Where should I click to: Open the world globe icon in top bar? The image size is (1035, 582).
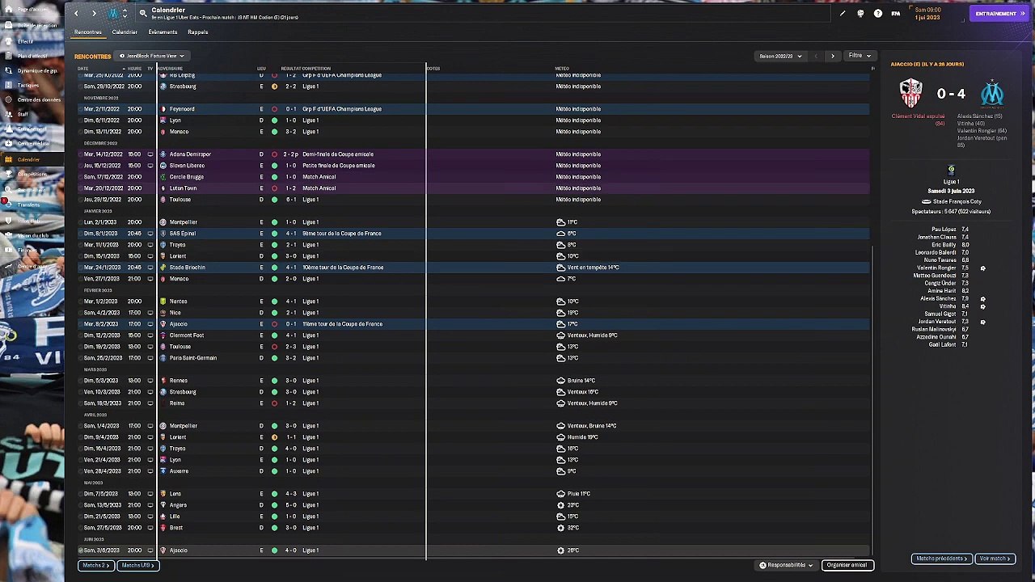point(860,13)
